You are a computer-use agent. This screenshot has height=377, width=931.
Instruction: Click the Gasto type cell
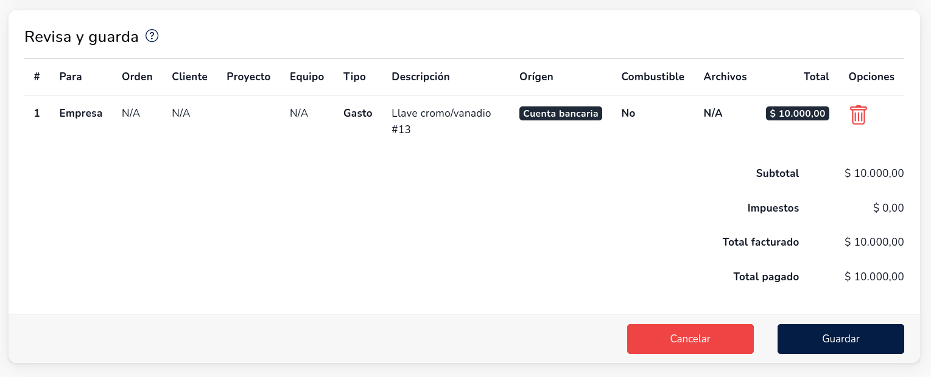click(357, 114)
